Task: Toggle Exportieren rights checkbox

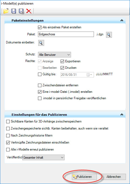Action: pyautogui.click(x=62, y=61)
